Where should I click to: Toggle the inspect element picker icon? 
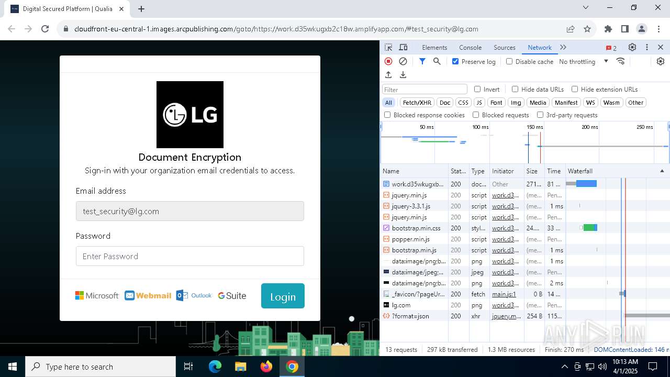[388, 47]
